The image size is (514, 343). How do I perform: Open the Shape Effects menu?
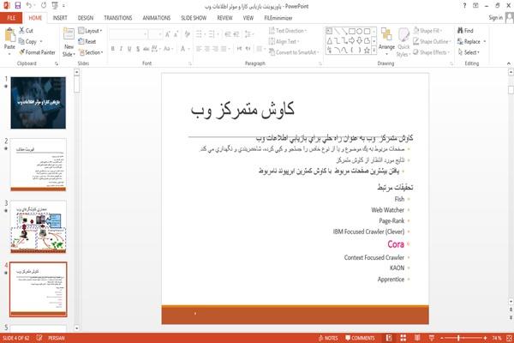point(432,52)
